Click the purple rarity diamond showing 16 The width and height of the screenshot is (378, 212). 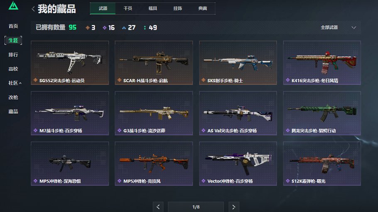pyautogui.click(x=104, y=28)
